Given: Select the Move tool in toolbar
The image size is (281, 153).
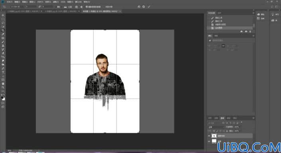Looking at the screenshot, I should 3,15.
